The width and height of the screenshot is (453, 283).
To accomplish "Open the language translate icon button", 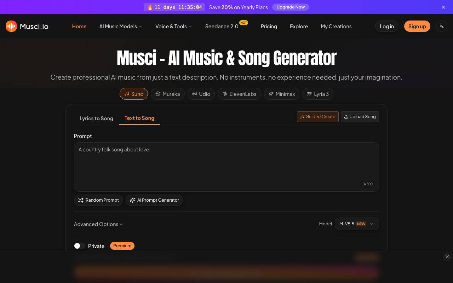I will 442,26.
